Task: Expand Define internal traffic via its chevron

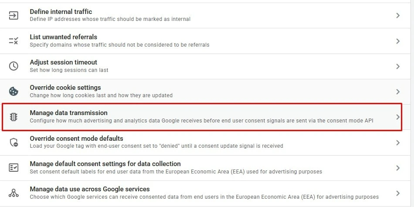Action: [x=398, y=16]
